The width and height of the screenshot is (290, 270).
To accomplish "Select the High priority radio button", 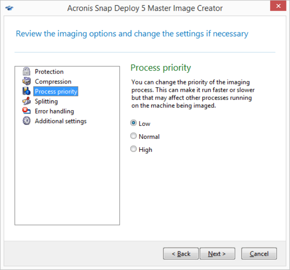I will point(134,149).
